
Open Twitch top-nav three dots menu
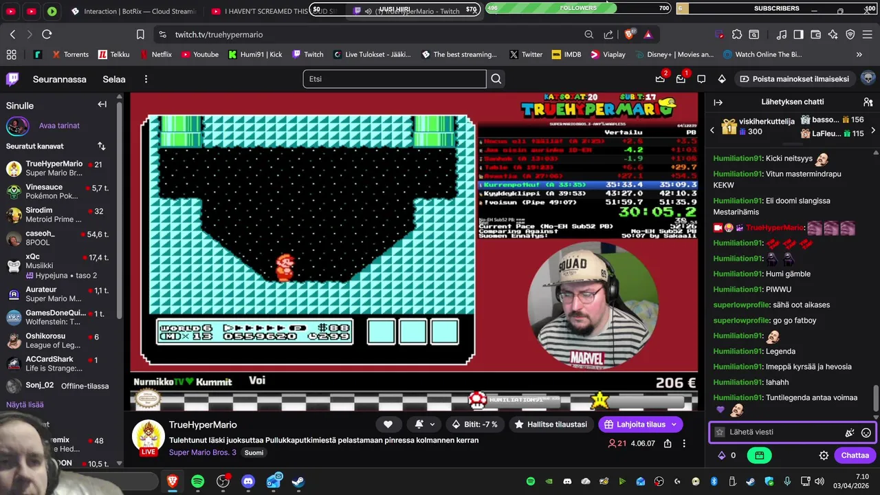(x=146, y=79)
